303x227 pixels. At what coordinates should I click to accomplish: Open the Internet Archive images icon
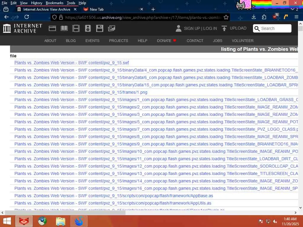point(112,28)
